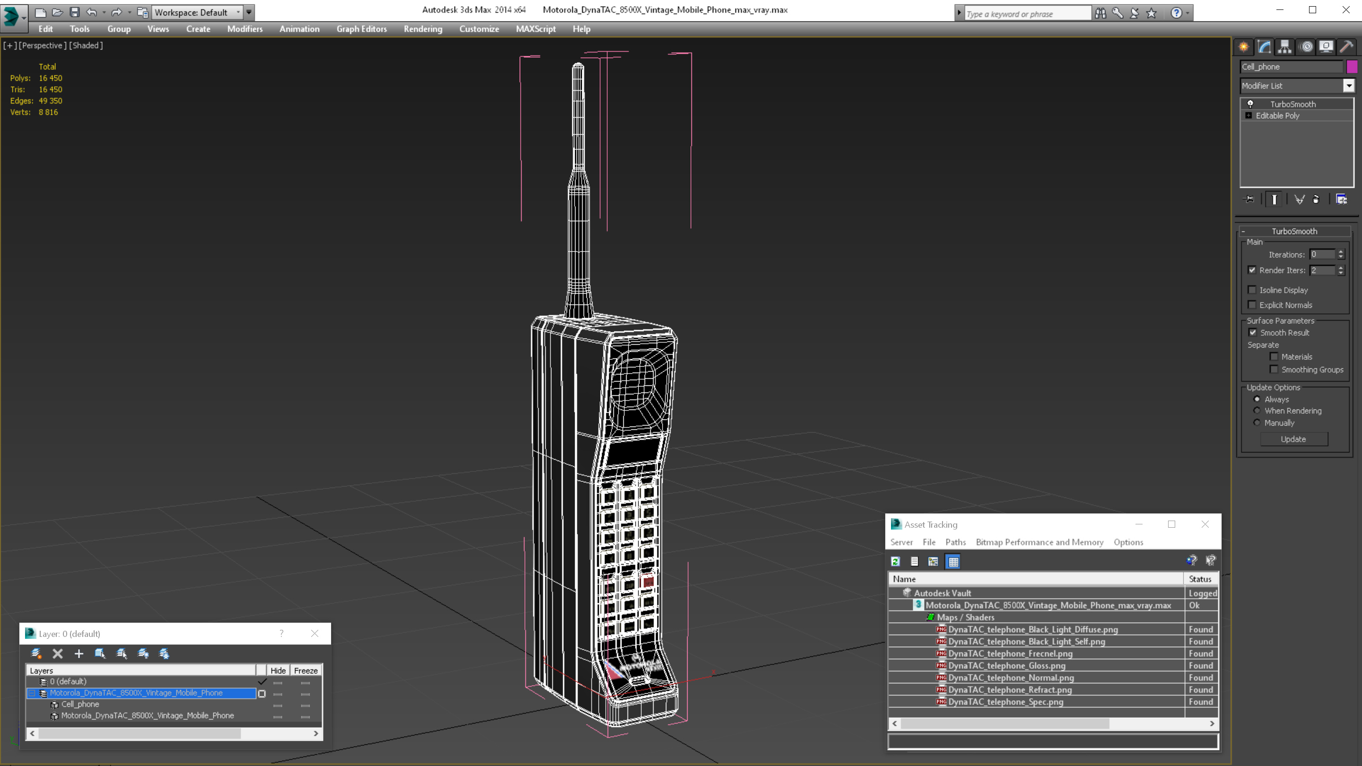Redo the last action
1362x766 pixels.
click(116, 12)
